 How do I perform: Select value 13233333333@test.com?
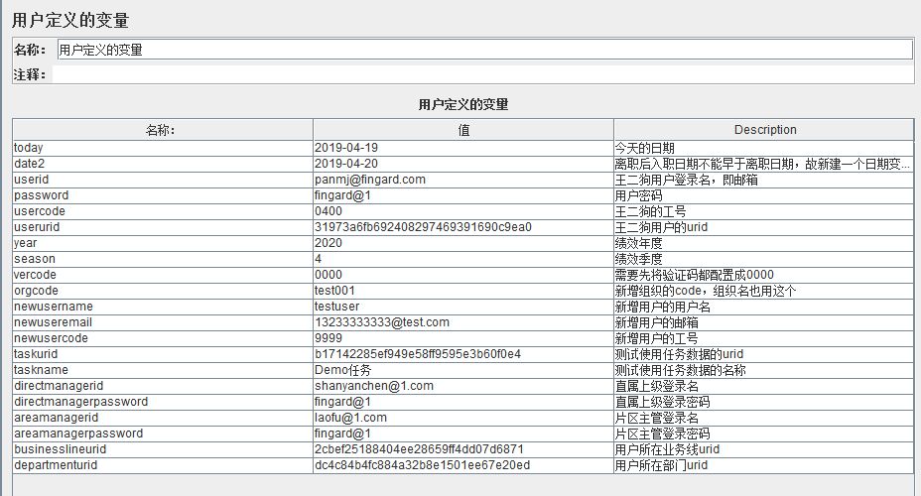(x=463, y=322)
